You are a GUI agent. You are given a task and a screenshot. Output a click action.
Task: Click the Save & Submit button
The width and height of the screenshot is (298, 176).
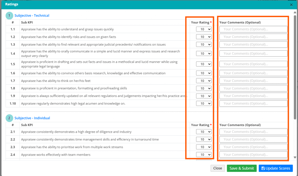click(x=242, y=168)
